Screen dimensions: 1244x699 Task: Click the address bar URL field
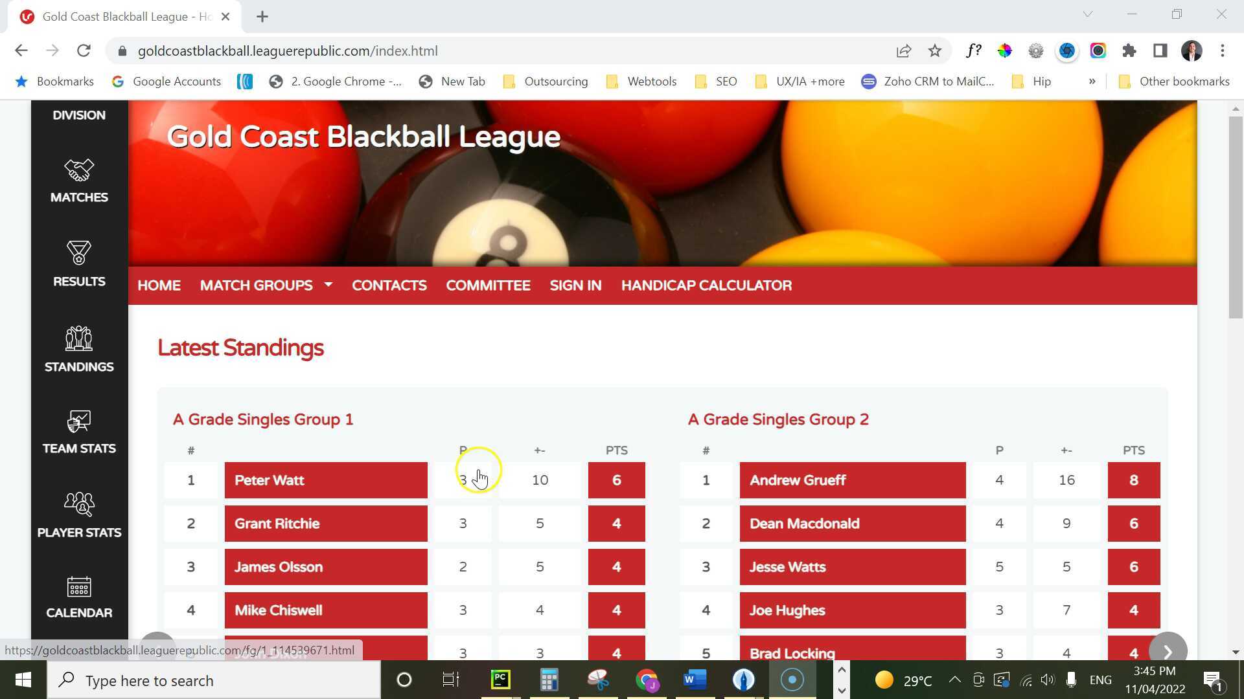(288, 50)
